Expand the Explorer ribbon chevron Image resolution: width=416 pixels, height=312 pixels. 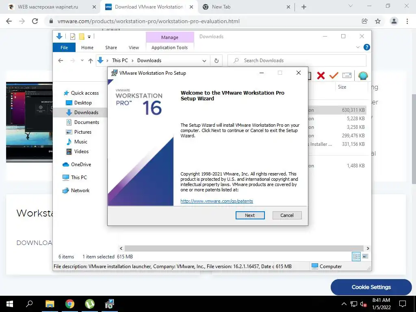[x=357, y=47]
